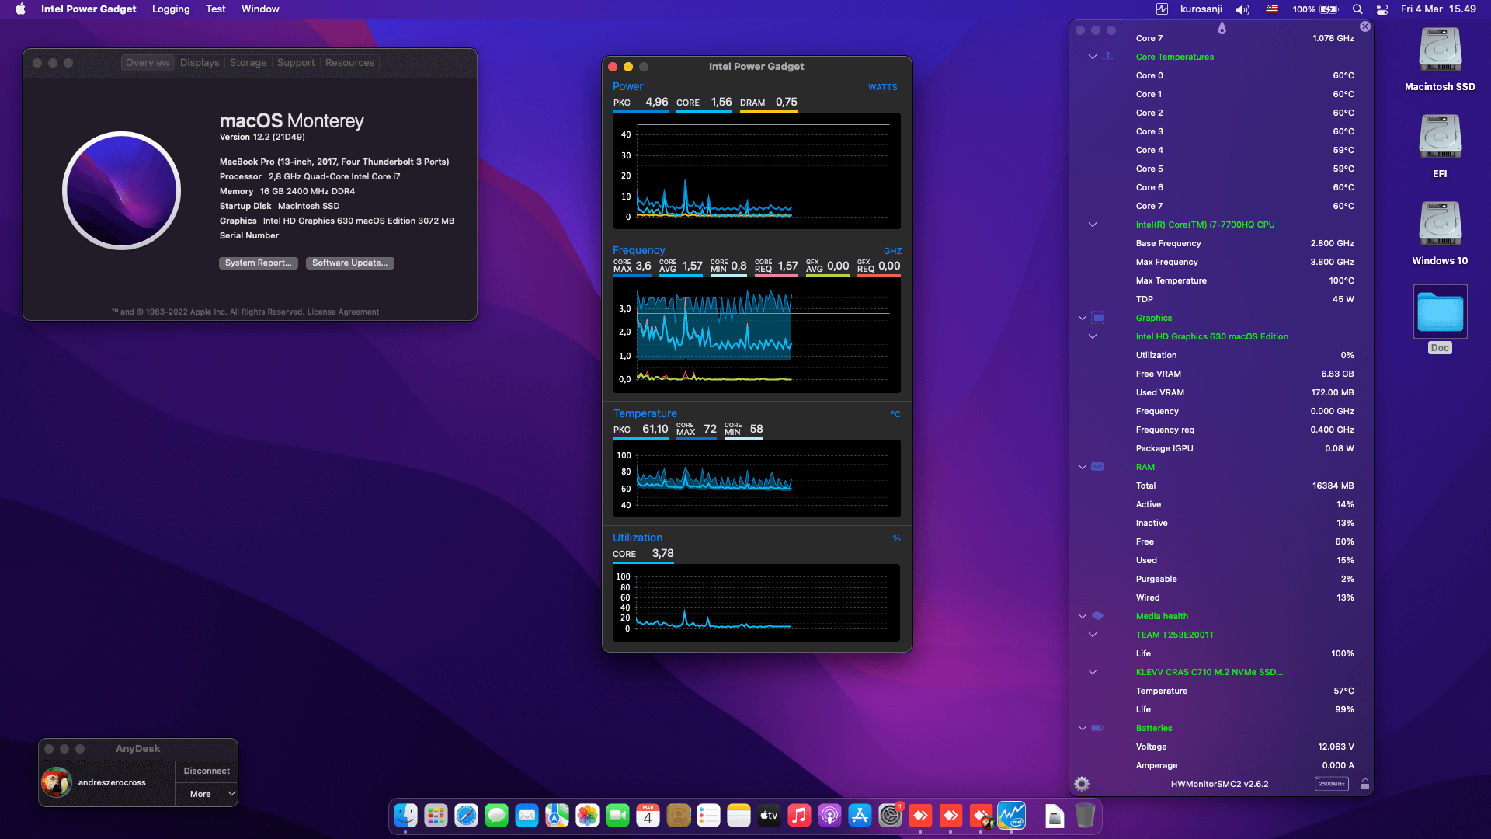Click the System Report button
1491x839 pixels.
258,263
